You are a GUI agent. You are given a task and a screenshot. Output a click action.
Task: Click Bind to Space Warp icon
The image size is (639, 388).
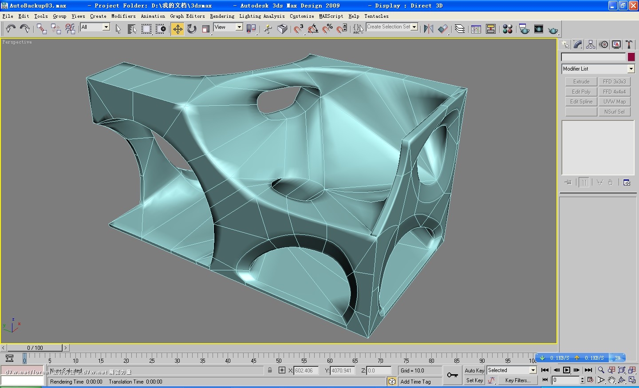(70, 29)
